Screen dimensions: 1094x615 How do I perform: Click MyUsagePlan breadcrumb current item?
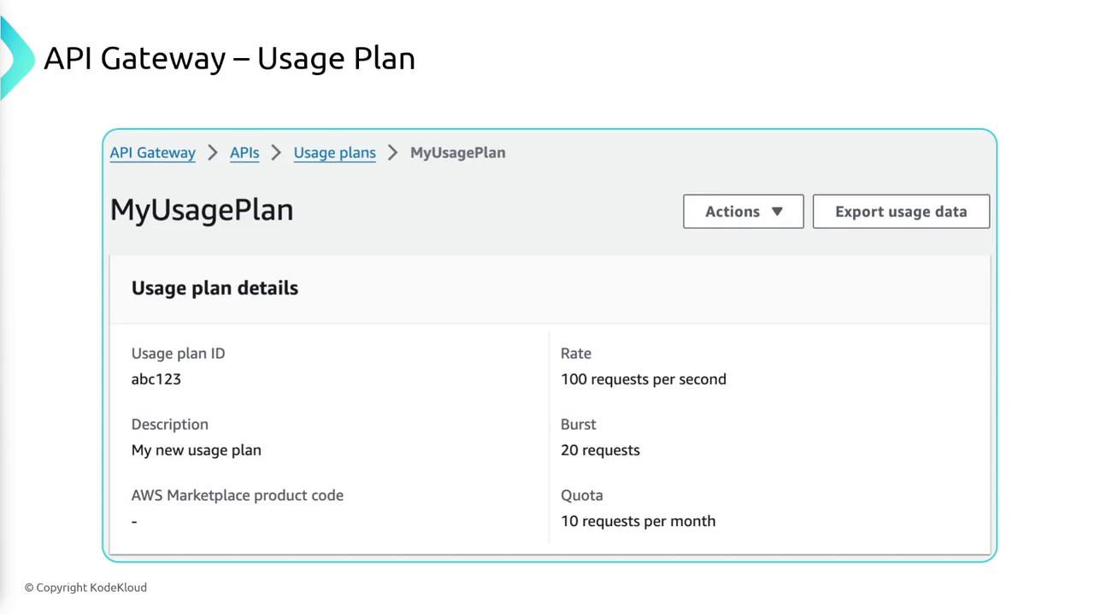click(x=457, y=153)
